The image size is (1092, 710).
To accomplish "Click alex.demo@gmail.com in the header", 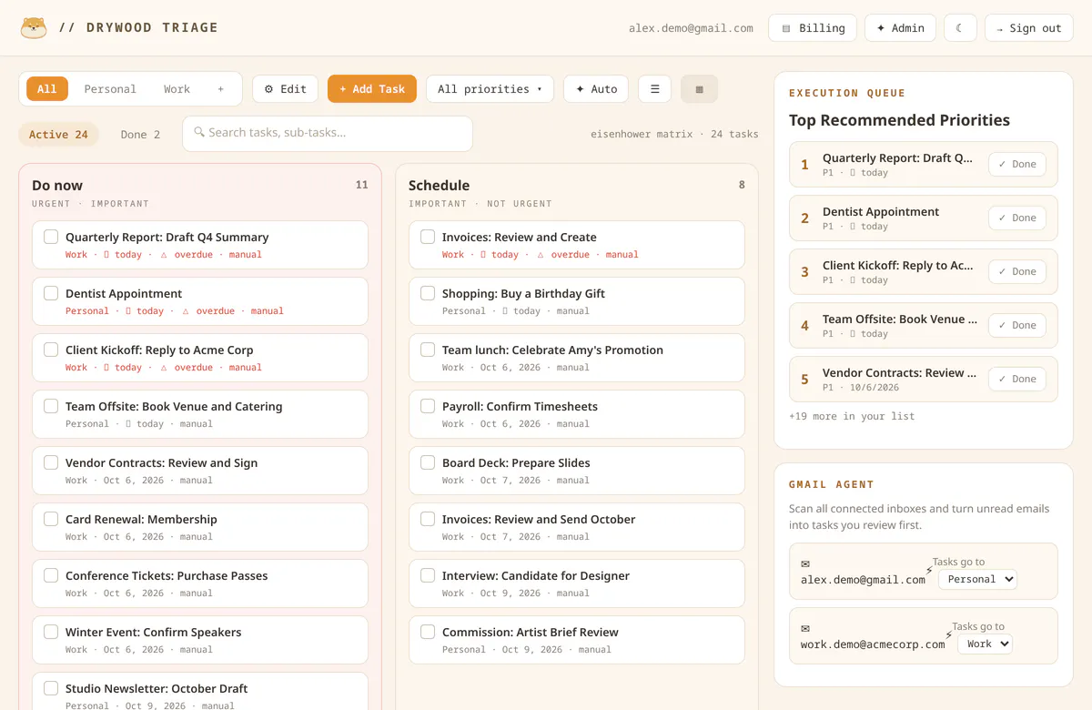I will [x=691, y=28].
